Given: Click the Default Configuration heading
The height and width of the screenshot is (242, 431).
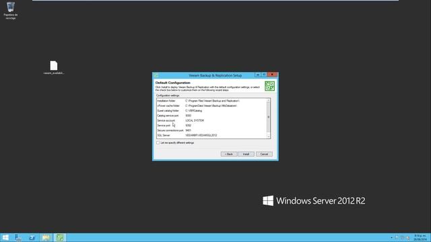Looking at the screenshot, I should pos(172,83).
